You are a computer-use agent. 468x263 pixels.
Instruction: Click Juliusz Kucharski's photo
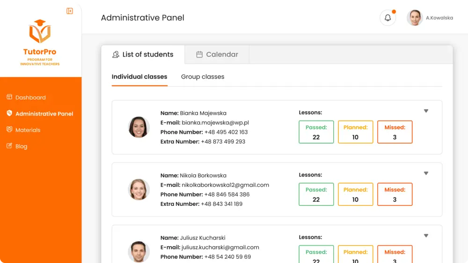(x=139, y=252)
